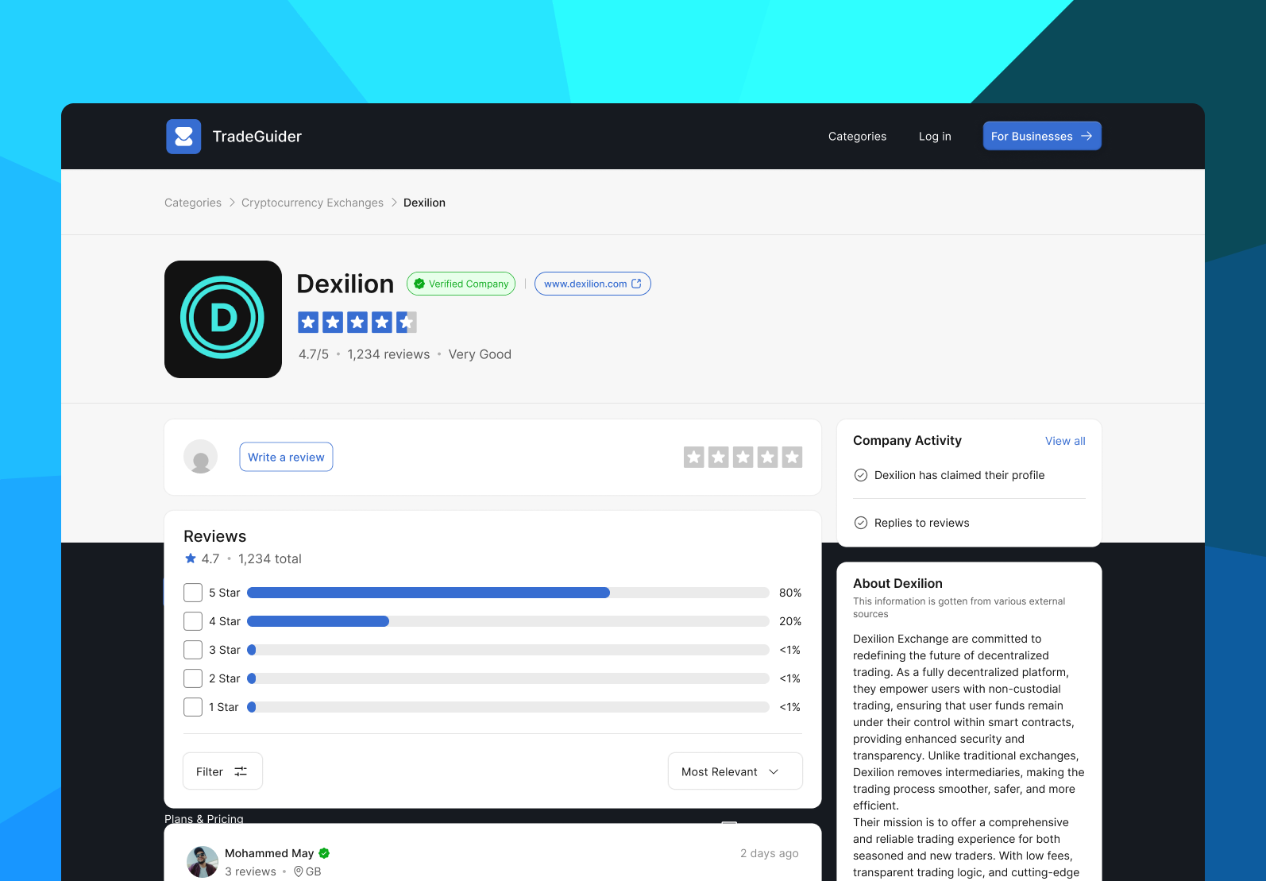Viewport: 1266px width, 881px height.
Task: Click the 1,234 total reviews text
Action: click(x=270, y=558)
